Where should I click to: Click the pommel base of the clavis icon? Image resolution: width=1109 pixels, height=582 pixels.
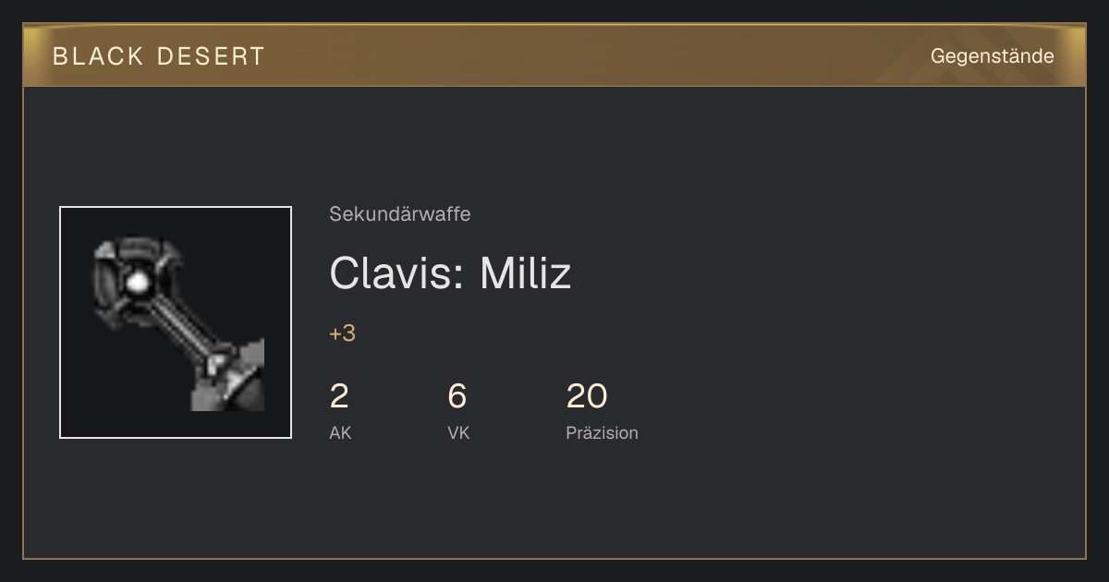233,381
